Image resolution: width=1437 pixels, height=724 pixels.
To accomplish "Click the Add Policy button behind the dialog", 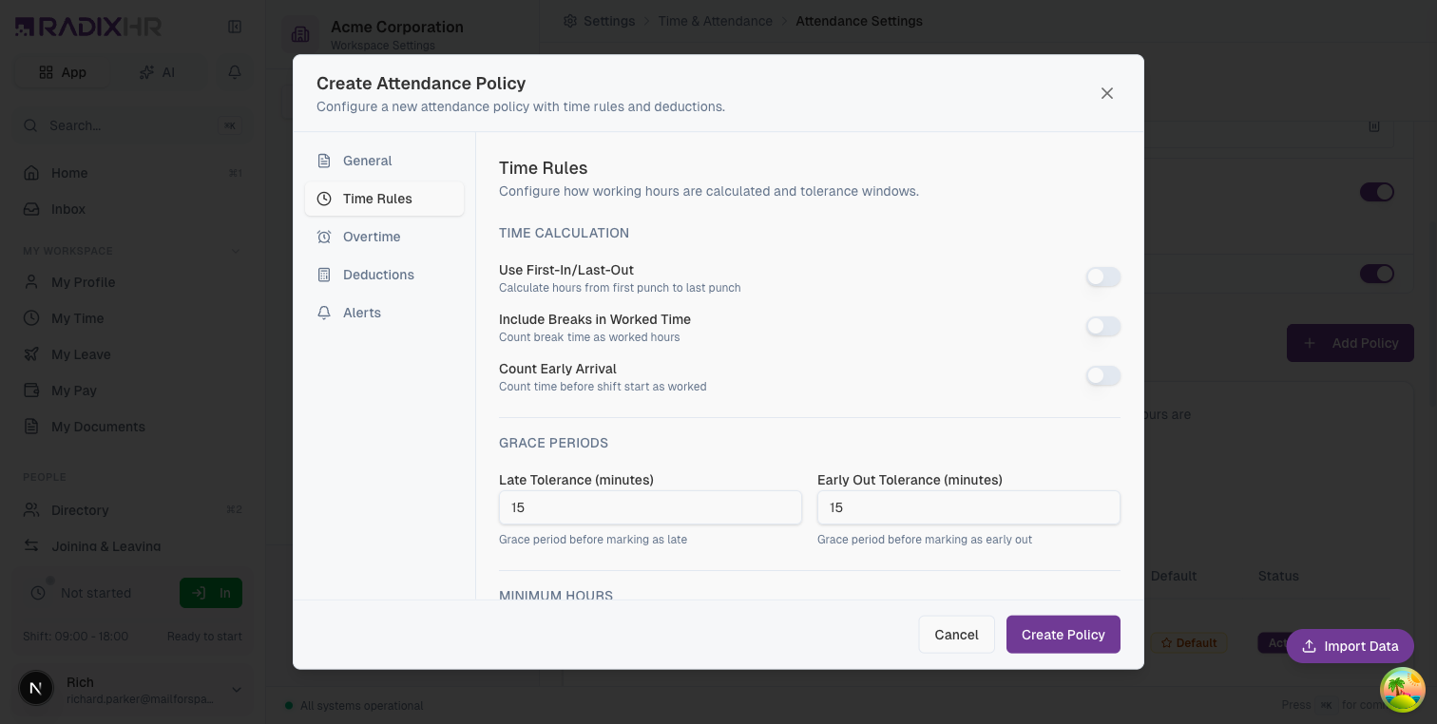I will click(x=1351, y=343).
